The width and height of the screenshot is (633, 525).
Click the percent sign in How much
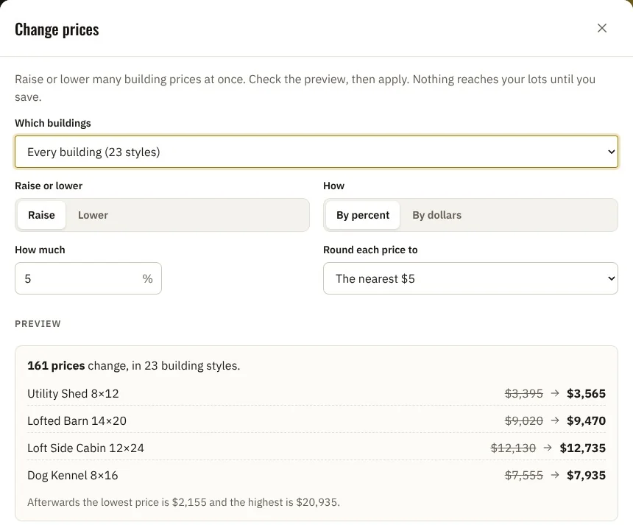tap(147, 278)
